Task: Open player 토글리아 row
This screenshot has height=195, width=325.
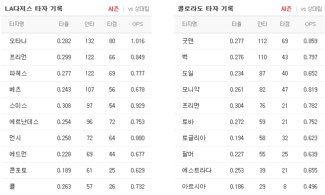Action: point(249,138)
